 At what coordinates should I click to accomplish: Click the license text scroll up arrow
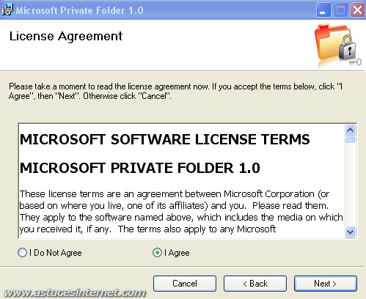(x=351, y=130)
